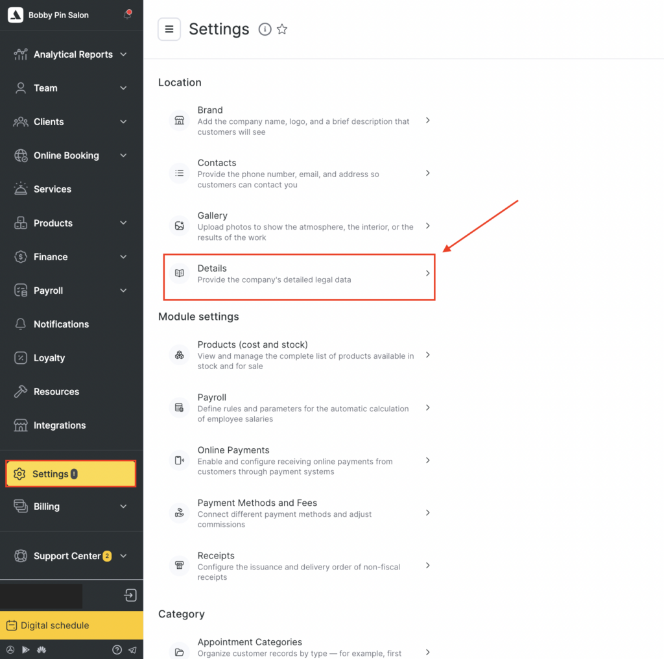The width and height of the screenshot is (664, 659).
Task: Star the Settings page as favorite
Action: [282, 29]
